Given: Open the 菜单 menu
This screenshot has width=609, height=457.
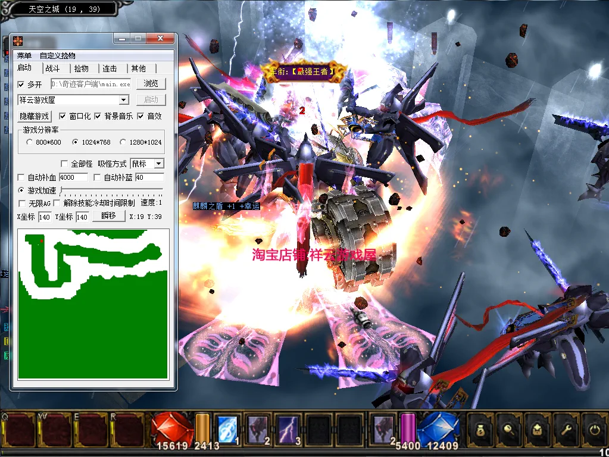Looking at the screenshot, I should click(24, 55).
